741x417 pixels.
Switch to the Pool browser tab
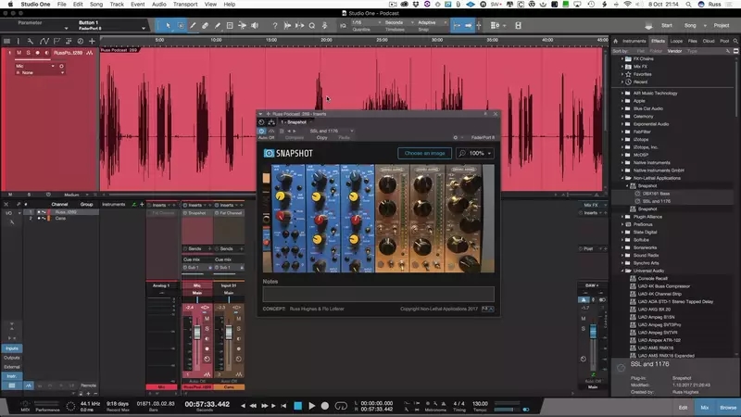(x=724, y=41)
